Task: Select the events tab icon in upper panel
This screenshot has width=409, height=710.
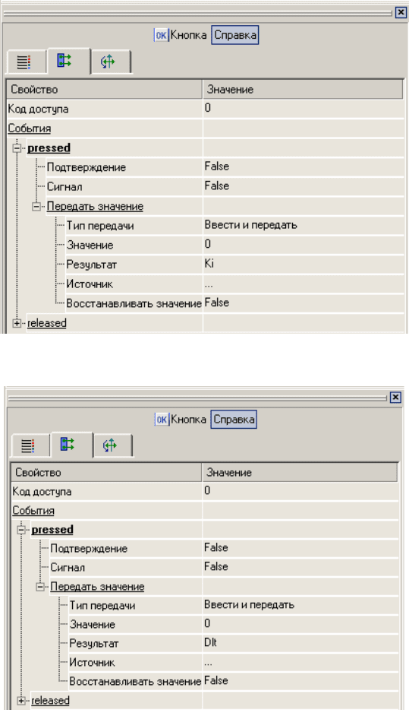Action: [64, 61]
